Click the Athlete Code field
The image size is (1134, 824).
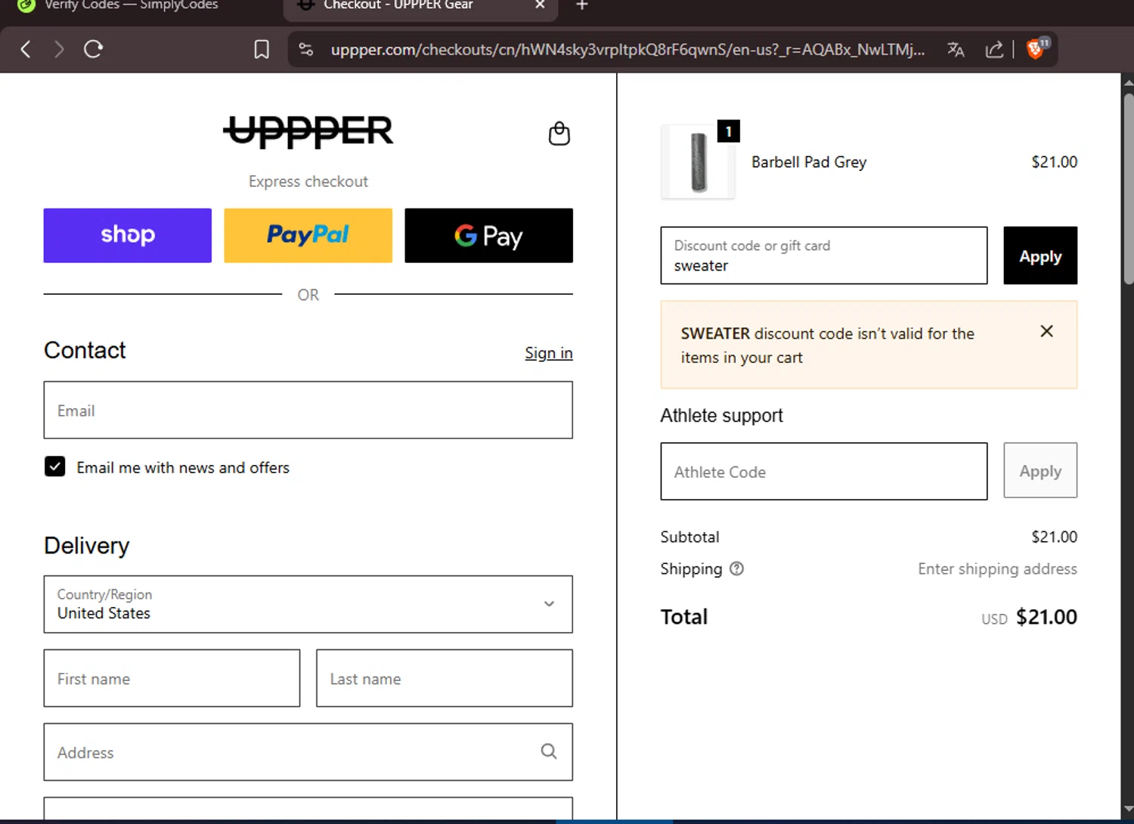824,472
